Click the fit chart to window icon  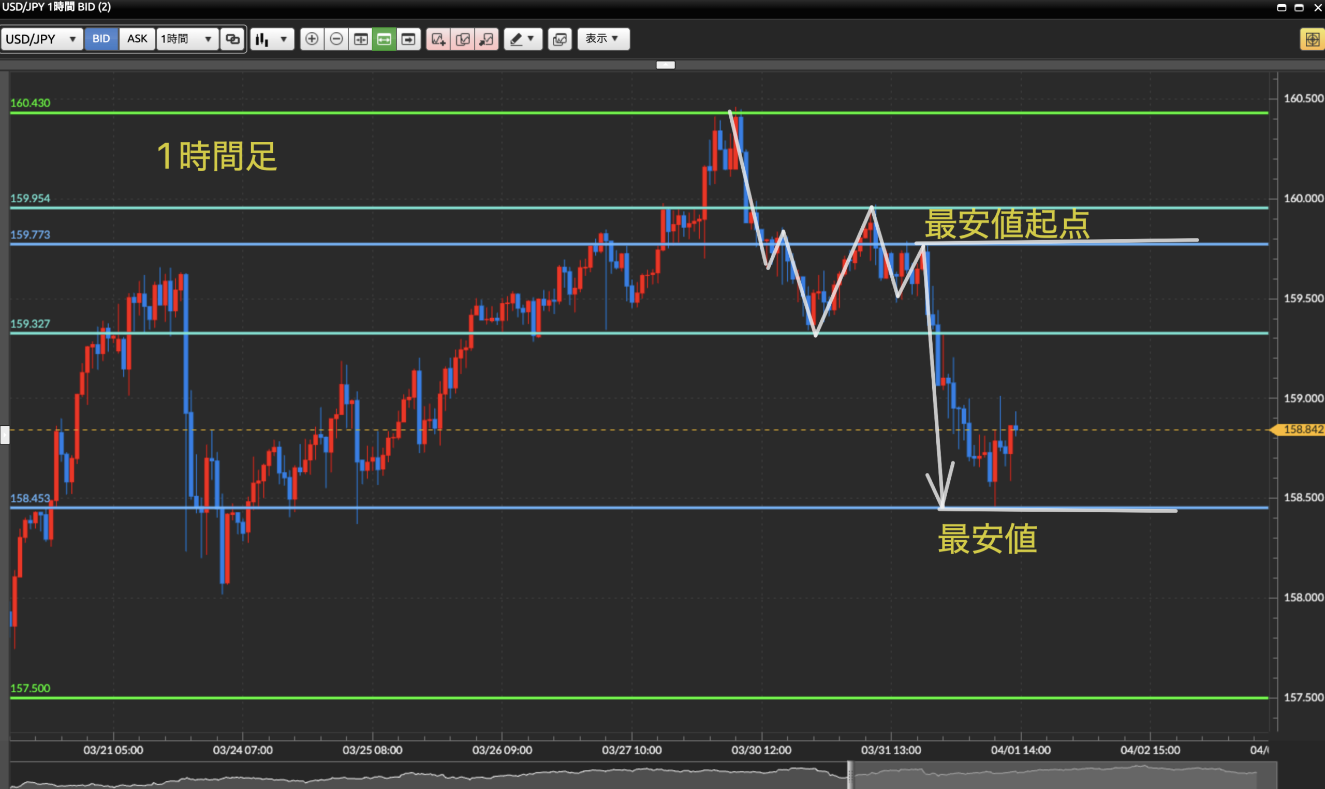coord(361,39)
